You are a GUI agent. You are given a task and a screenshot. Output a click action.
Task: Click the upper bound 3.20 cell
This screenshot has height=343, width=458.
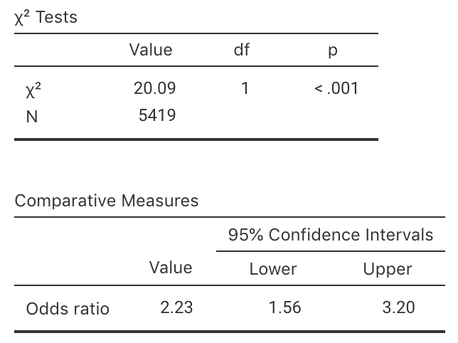398,307
